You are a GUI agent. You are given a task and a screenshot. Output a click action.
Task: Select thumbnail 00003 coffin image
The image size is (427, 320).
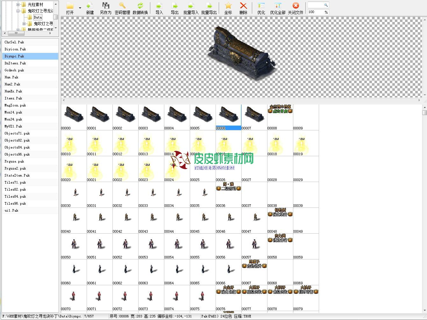[151, 117]
